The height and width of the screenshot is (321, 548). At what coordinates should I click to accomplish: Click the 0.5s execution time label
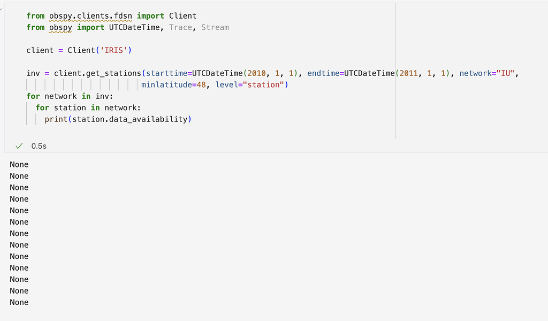[x=39, y=146]
